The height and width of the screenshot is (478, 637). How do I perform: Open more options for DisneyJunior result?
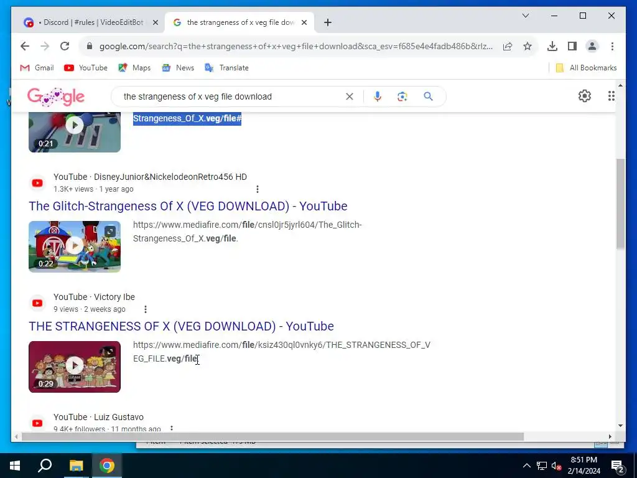(257, 189)
